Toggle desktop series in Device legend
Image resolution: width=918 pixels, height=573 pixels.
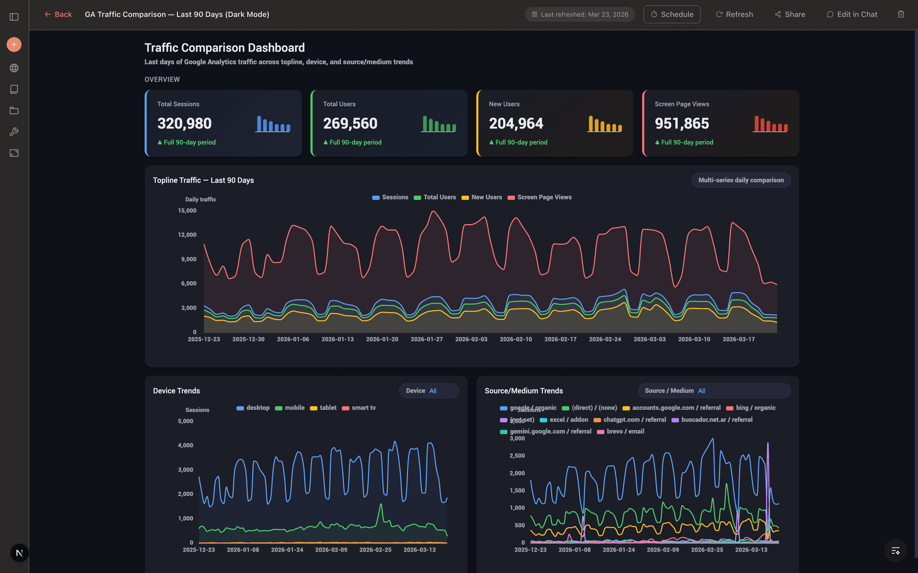pos(253,408)
